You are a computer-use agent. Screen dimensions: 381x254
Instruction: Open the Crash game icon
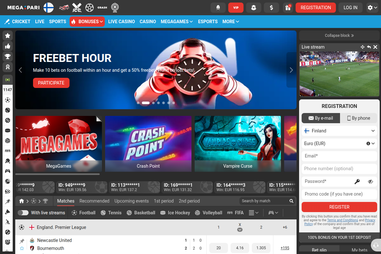click(102, 7)
